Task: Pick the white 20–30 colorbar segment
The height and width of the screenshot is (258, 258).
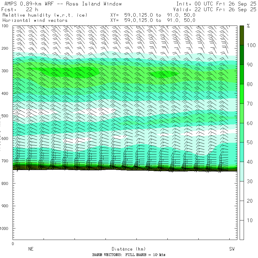Action: click(x=242, y=191)
